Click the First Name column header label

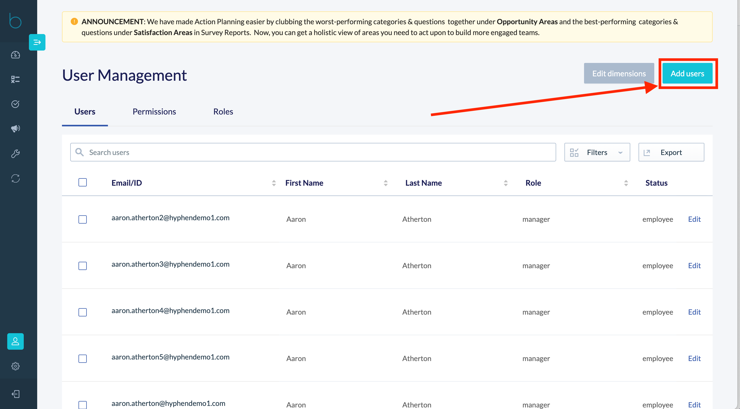(304, 183)
